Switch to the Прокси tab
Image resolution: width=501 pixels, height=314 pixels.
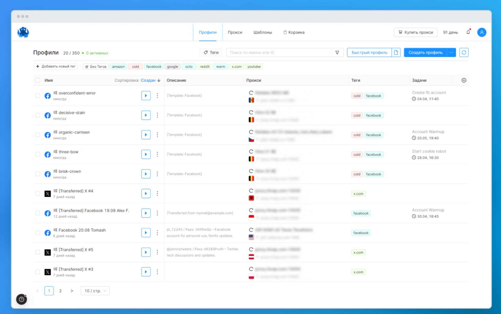pyautogui.click(x=235, y=32)
